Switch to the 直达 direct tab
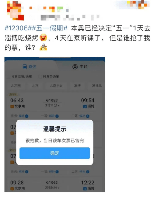This screenshot has width=155, height=197. [30, 67]
